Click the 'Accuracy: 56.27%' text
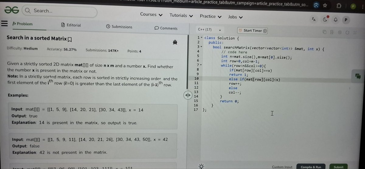 click(62, 49)
